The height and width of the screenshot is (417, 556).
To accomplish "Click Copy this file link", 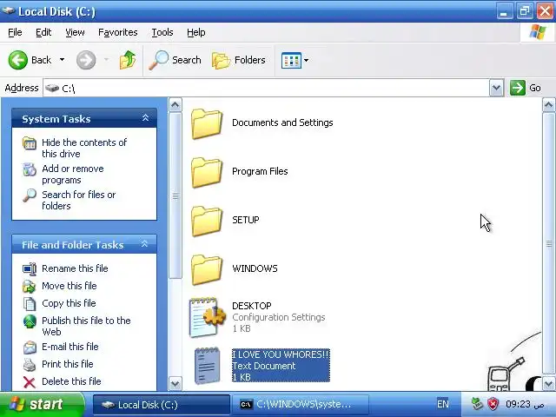I will point(69,303).
